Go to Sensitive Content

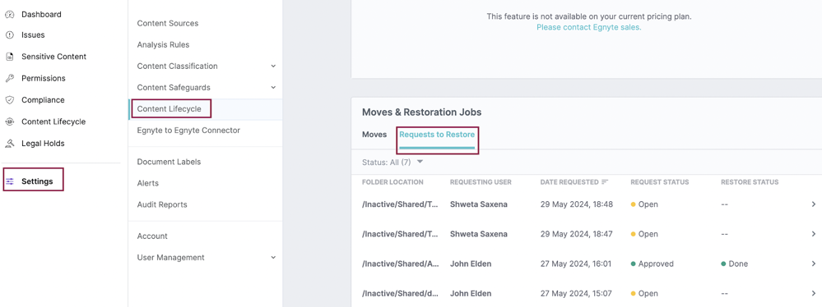(x=54, y=57)
